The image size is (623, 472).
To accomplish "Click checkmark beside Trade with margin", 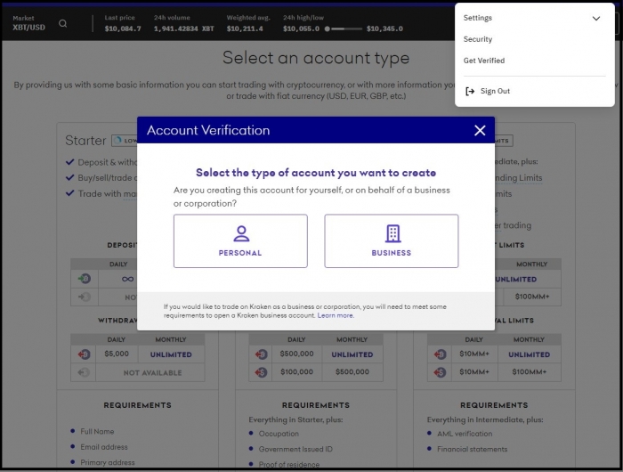I will pyautogui.click(x=70, y=193).
